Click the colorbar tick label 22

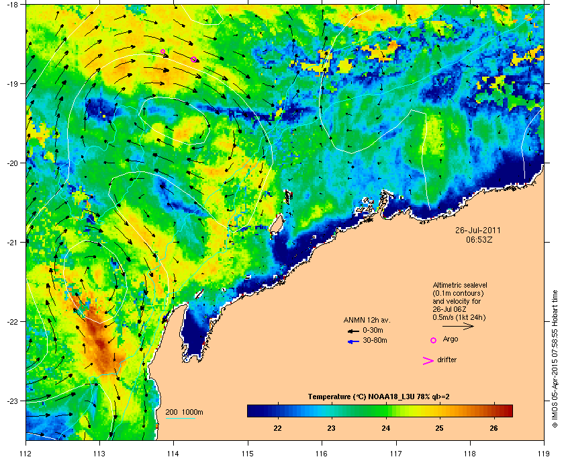pos(277,428)
